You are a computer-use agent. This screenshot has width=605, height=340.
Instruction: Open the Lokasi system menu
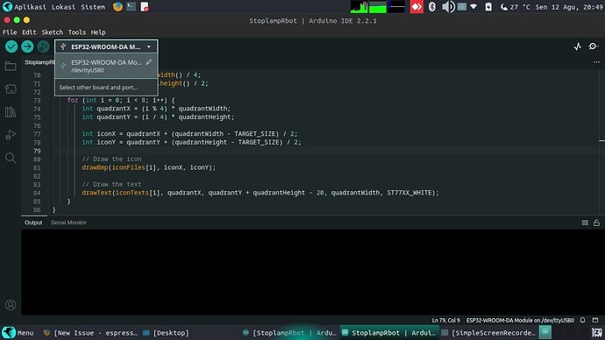[64, 7]
